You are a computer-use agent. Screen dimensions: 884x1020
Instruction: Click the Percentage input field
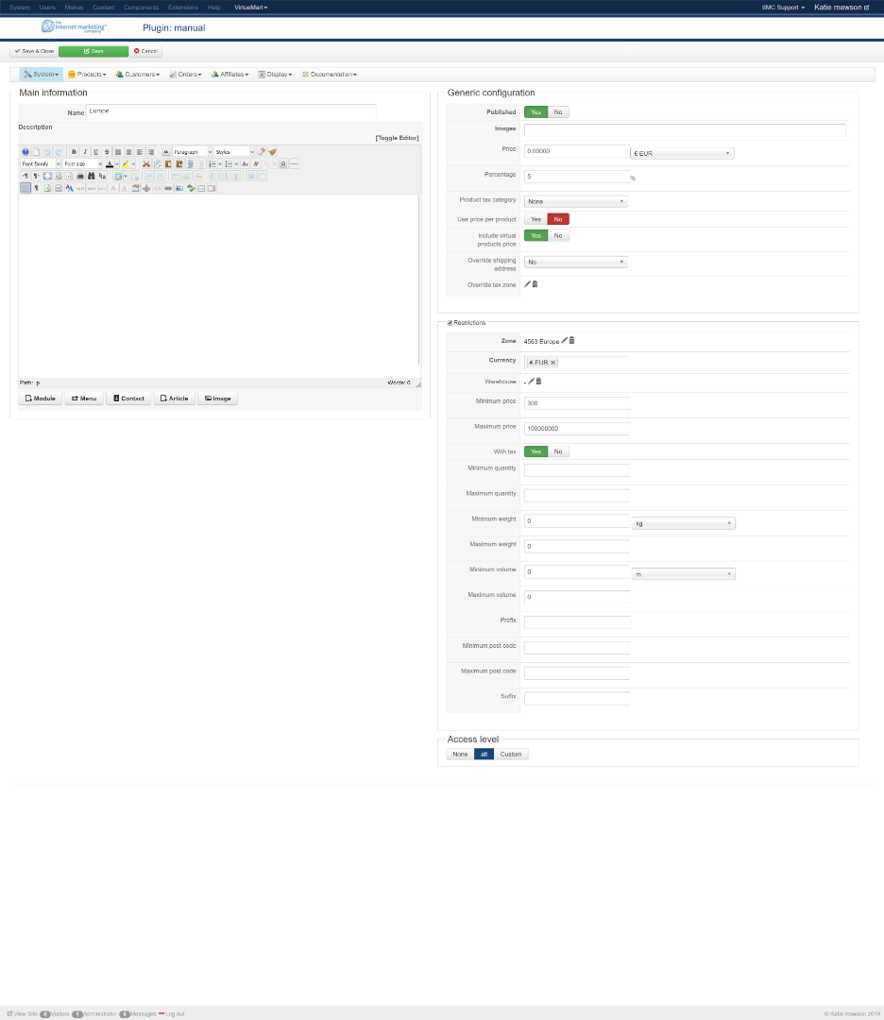tap(577, 177)
